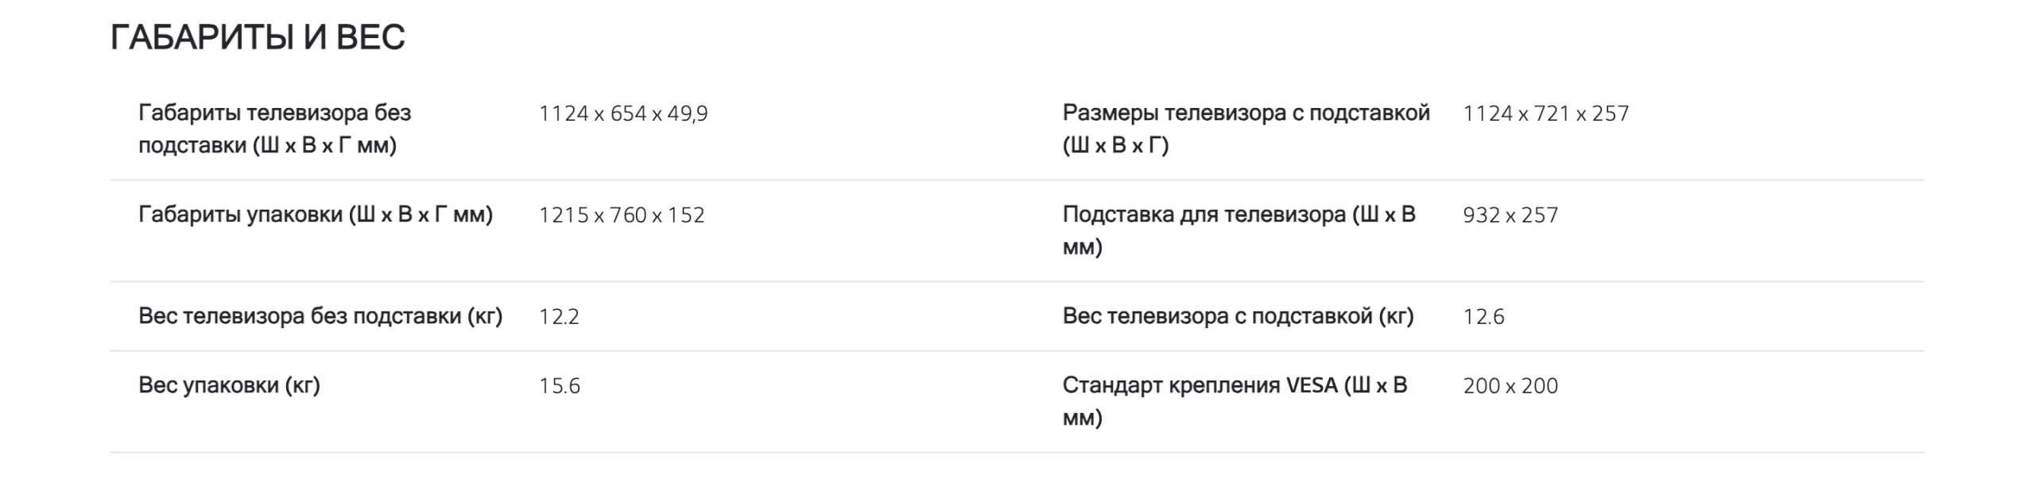Select the 'Размеры телевизора с подставкой' label
Image resolution: width=2035 pixels, height=487 pixels.
coord(1246,129)
